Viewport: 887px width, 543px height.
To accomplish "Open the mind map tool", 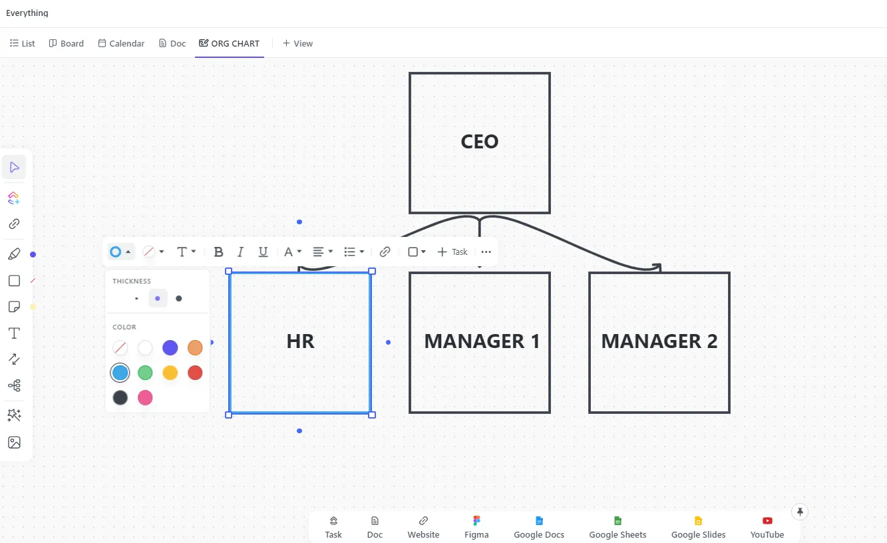I will tap(14, 385).
